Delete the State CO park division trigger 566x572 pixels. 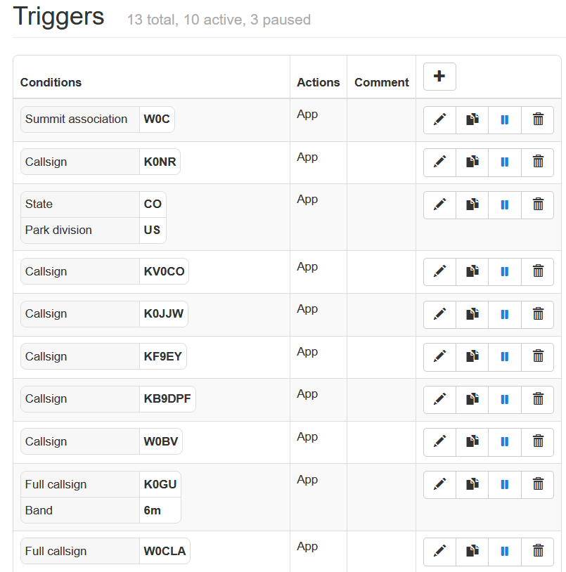click(x=538, y=204)
